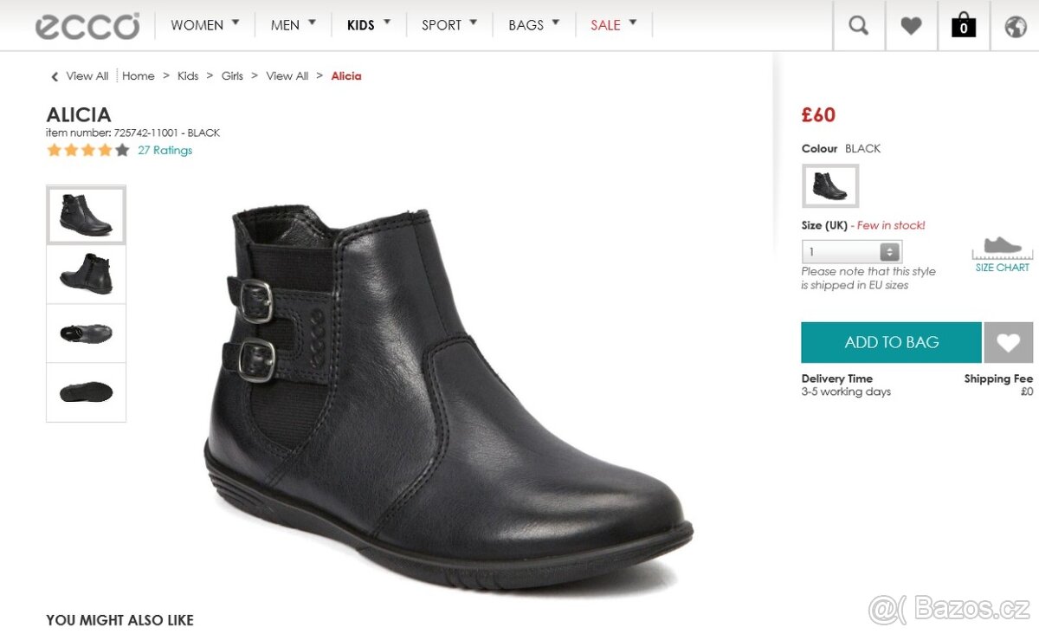The width and height of the screenshot is (1039, 634).
Task: Open the search magnifier icon
Action: point(858,26)
